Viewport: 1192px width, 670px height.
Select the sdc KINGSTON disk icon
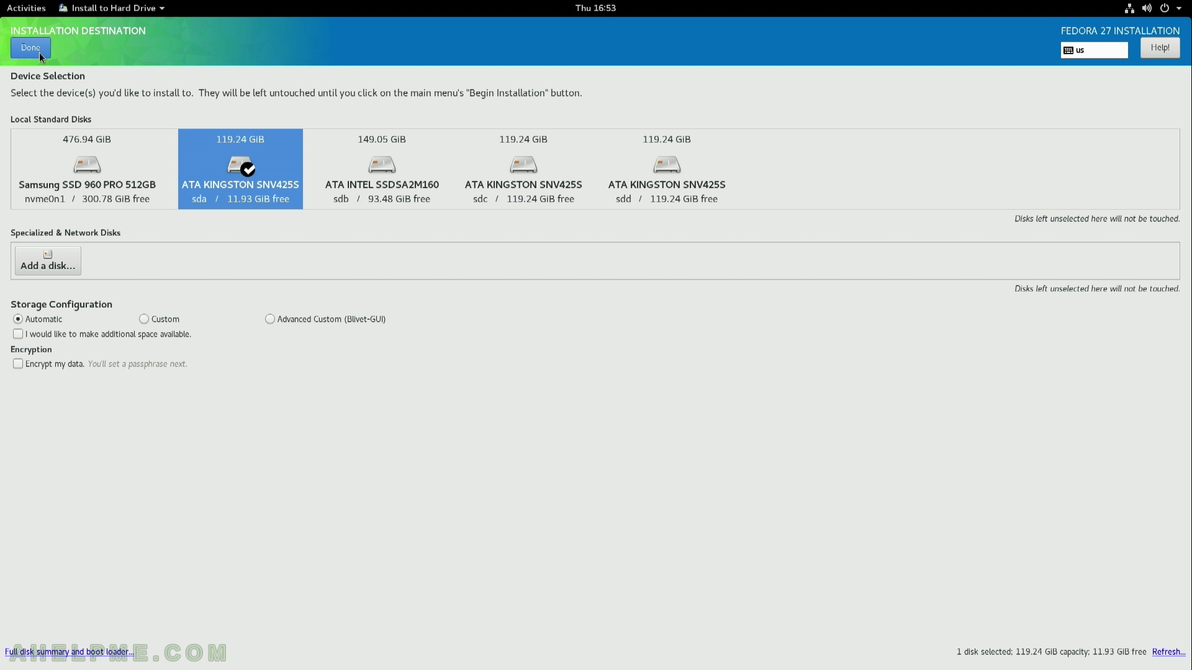coord(523,165)
